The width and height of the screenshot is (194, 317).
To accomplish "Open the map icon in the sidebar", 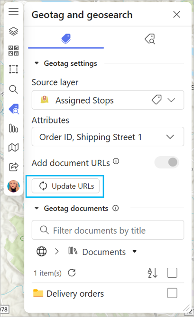I will (x=13, y=148).
